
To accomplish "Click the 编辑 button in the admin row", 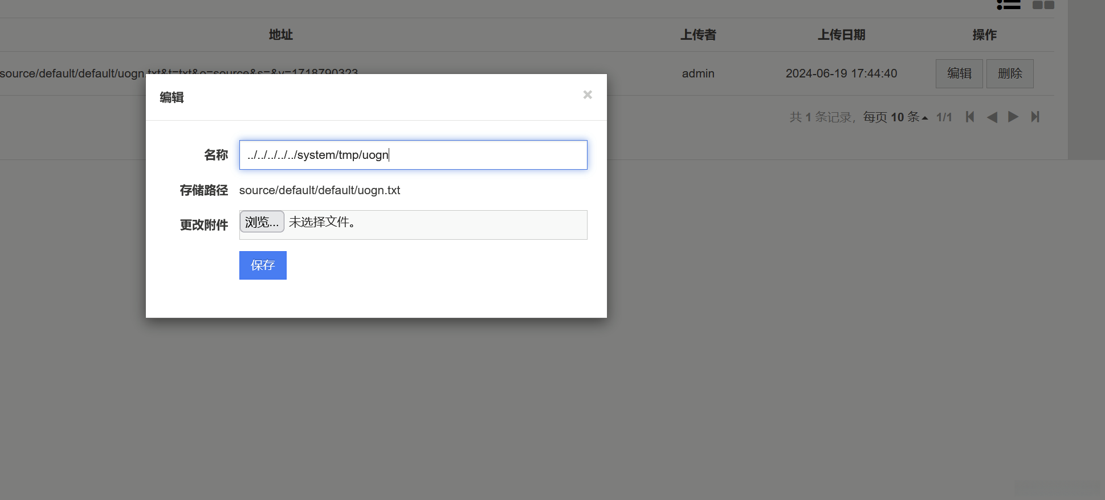I will pos(959,73).
